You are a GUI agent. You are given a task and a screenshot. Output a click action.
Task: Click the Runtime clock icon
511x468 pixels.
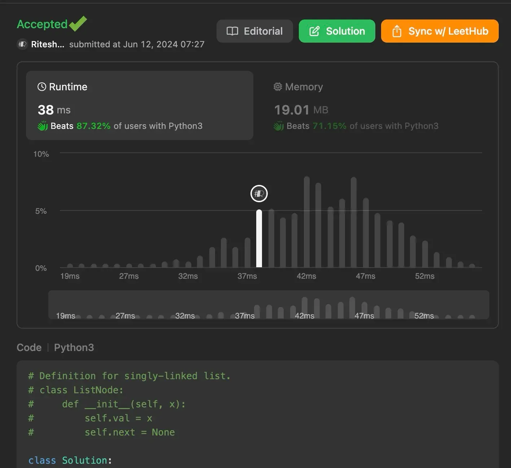[42, 87]
